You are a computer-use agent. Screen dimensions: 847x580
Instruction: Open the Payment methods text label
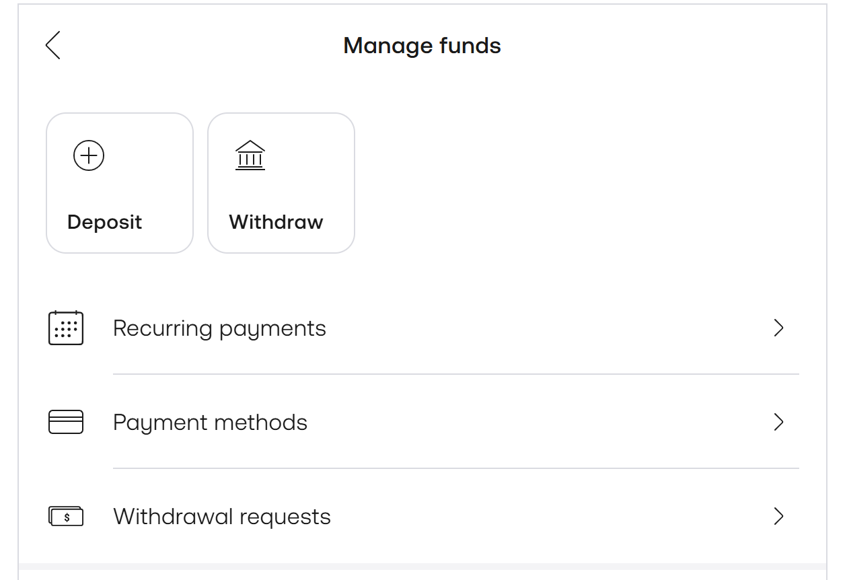pyautogui.click(x=210, y=423)
